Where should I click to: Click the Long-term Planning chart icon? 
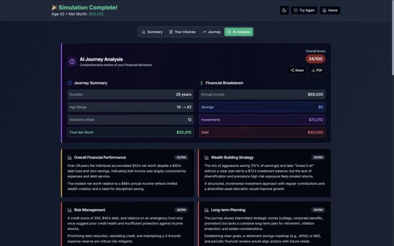[x=207, y=210]
